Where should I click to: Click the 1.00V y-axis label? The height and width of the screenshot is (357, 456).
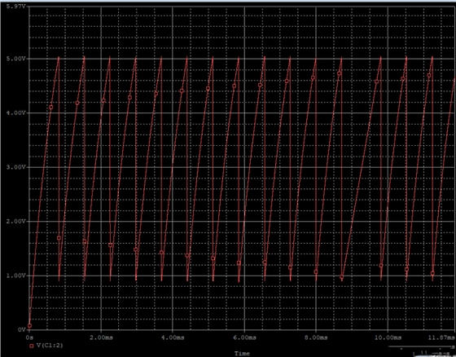pos(16,275)
